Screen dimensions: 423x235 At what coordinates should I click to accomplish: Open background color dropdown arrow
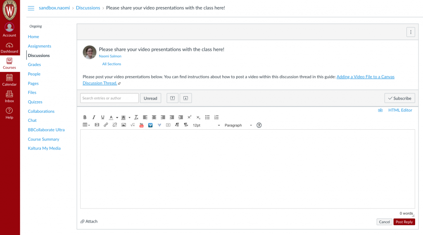pyautogui.click(x=129, y=118)
